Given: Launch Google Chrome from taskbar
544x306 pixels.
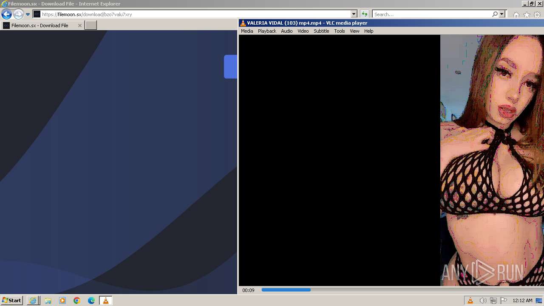Looking at the screenshot, I should [x=77, y=300].
